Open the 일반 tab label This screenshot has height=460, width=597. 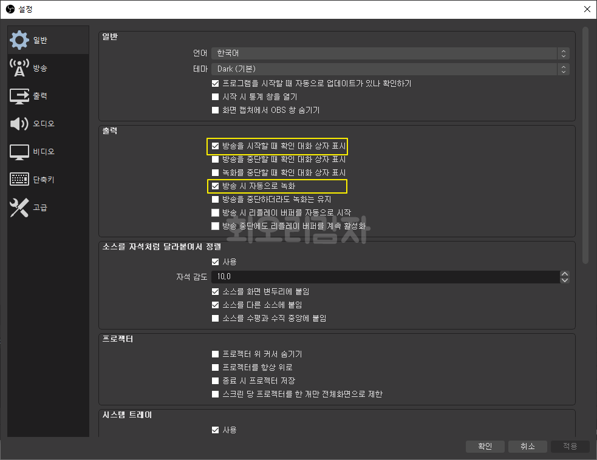point(40,40)
